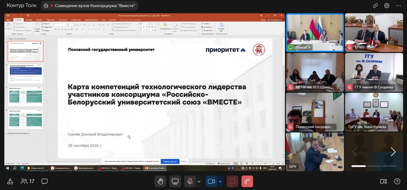This screenshot has width=407, height=190.
Task: Open the three-dots more options menu
Action: (x=398, y=6)
